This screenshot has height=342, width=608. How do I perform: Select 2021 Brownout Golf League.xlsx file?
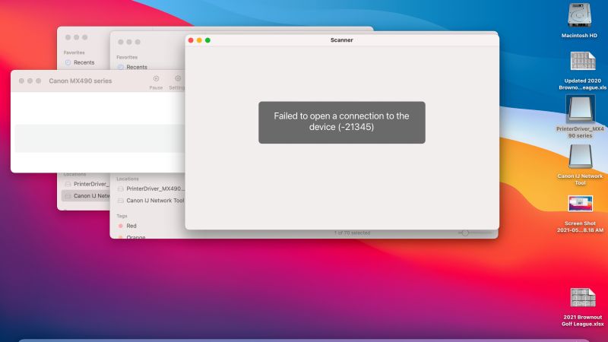click(582, 298)
